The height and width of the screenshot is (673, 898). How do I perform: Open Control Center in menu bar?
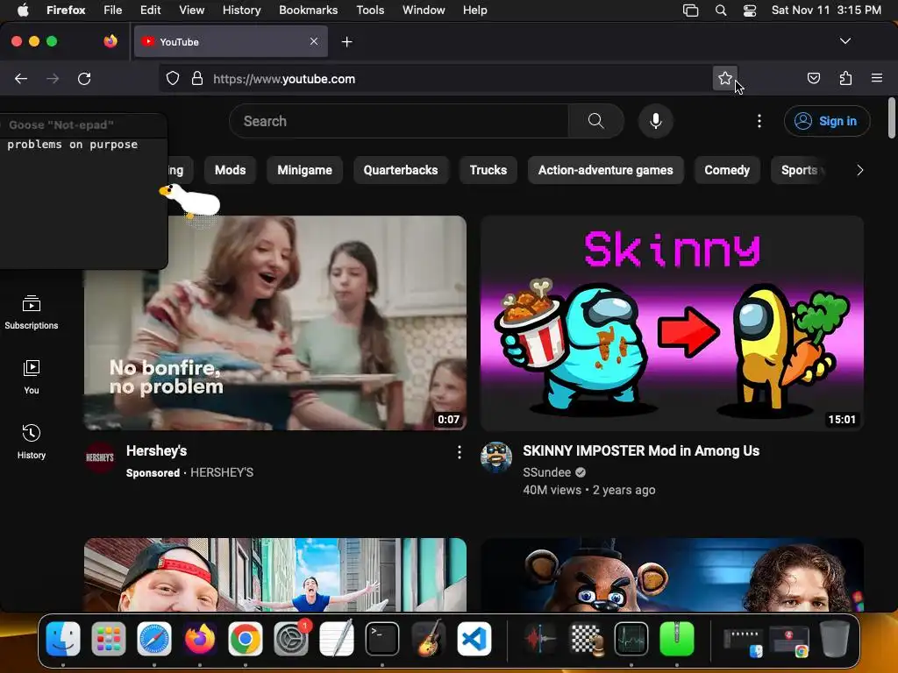pos(750,10)
